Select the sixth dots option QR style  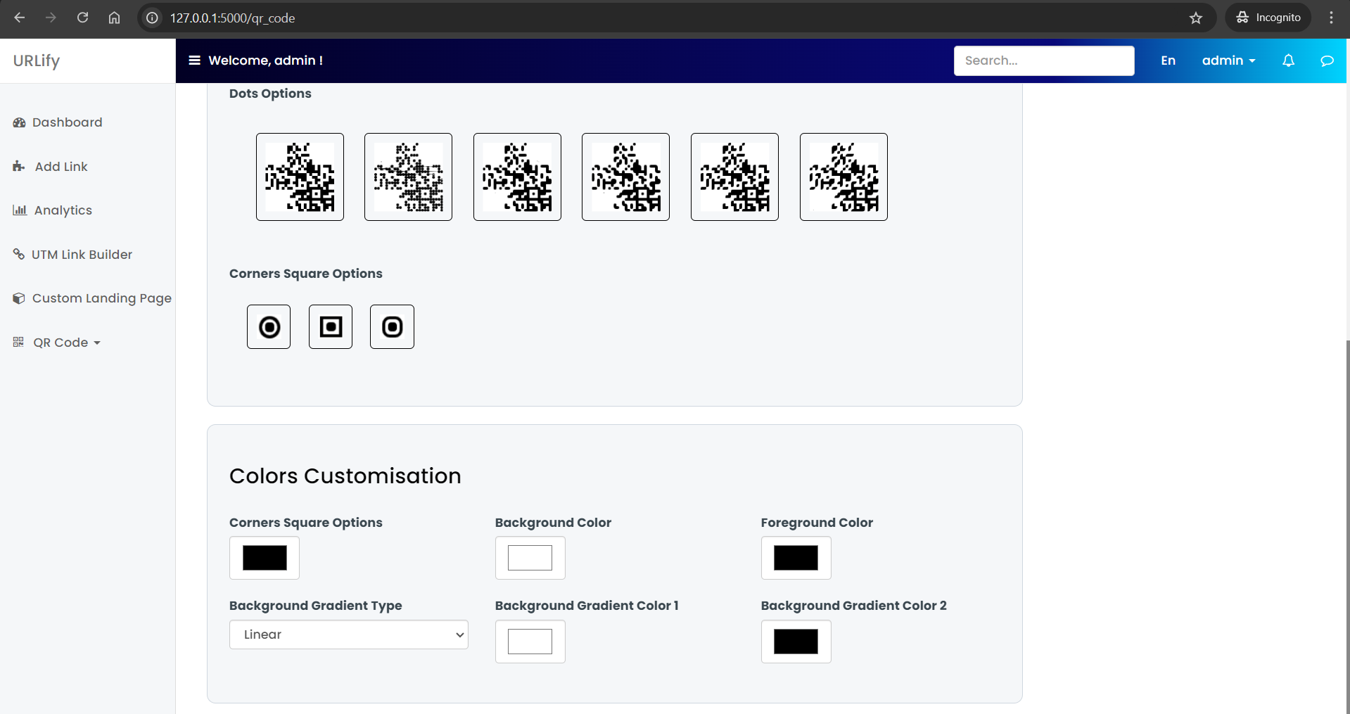[x=843, y=177]
